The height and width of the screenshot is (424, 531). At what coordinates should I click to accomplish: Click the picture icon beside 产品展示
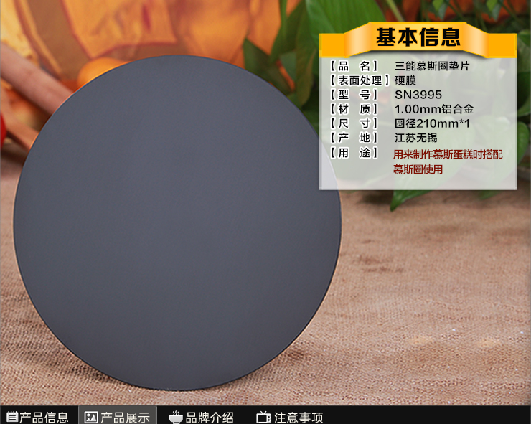[91, 418]
